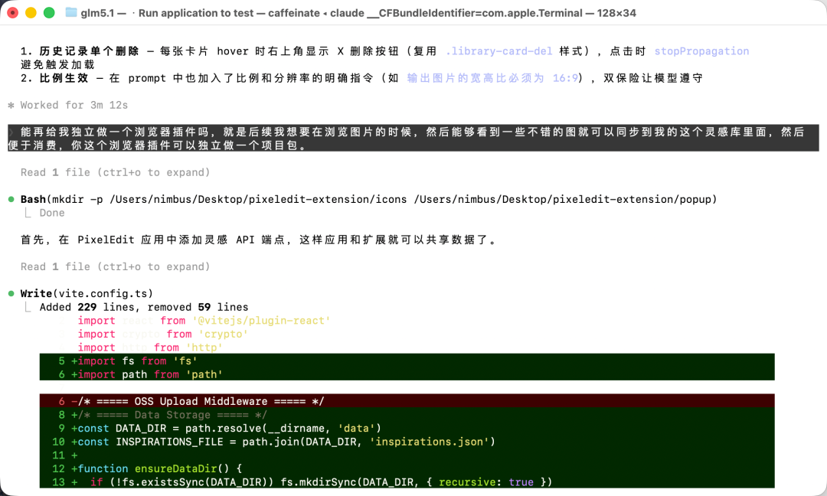Click the removed 'OSS Upload Middleware' comment line
Image resolution: width=827 pixels, height=496 pixels.
pyautogui.click(x=407, y=401)
